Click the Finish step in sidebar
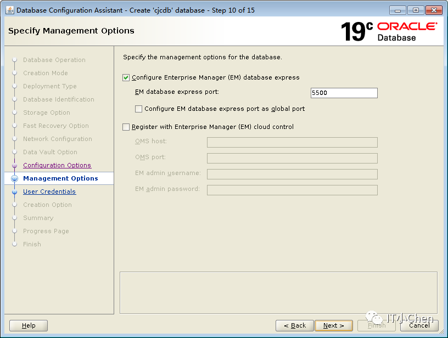This screenshot has height=338, width=448. 32,244
